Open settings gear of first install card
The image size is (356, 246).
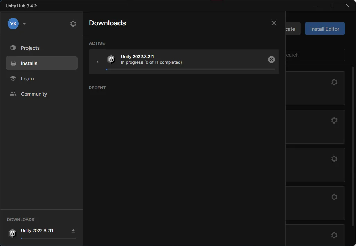tap(334, 82)
